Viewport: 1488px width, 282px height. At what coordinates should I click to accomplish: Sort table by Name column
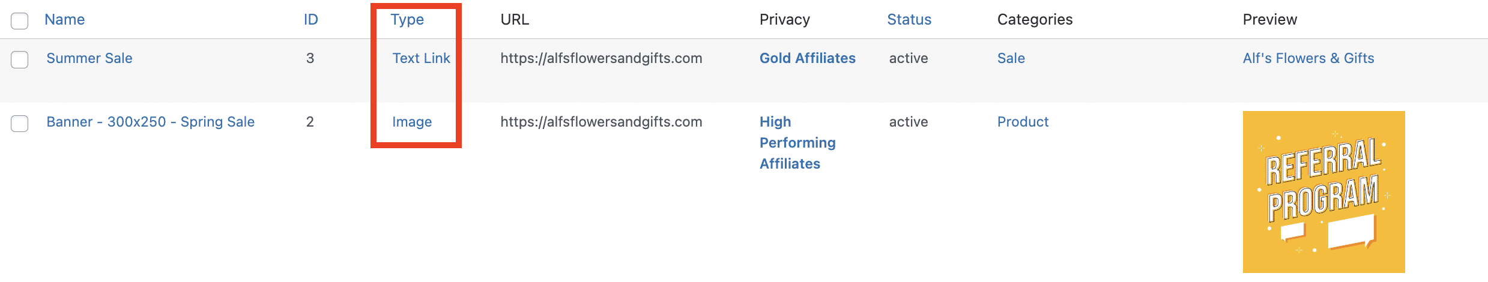pyautogui.click(x=64, y=19)
